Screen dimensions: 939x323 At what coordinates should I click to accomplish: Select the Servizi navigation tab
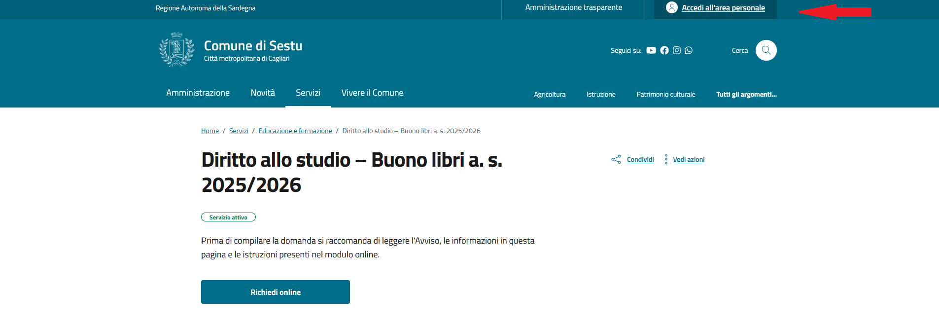(308, 93)
